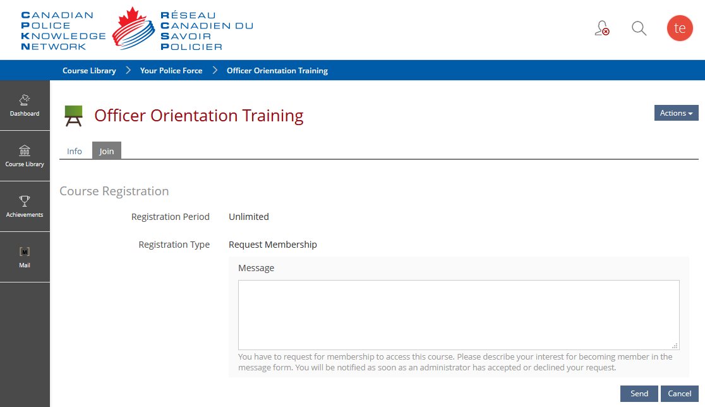Click the user status icon in header
The width and height of the screenshot is (705, 407).
602,28
